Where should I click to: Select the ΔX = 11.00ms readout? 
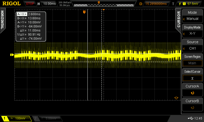[30, 30]
